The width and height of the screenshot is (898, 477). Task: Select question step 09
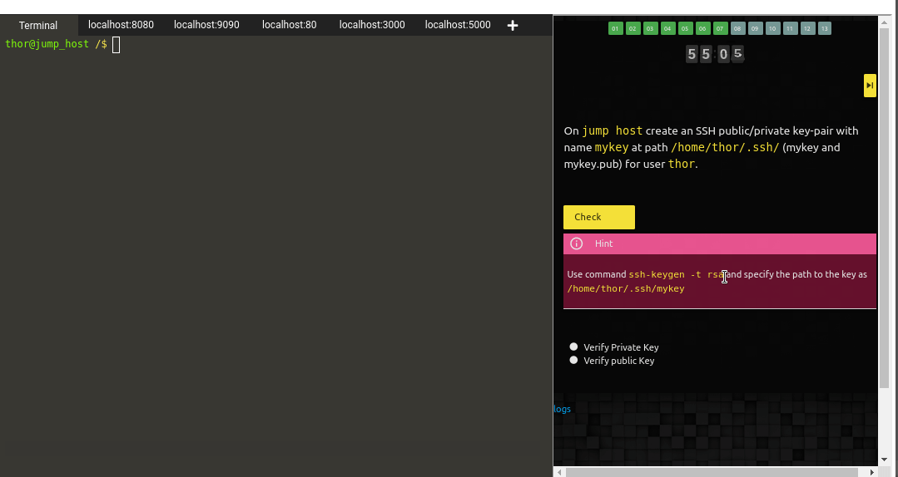click(756, 28)
